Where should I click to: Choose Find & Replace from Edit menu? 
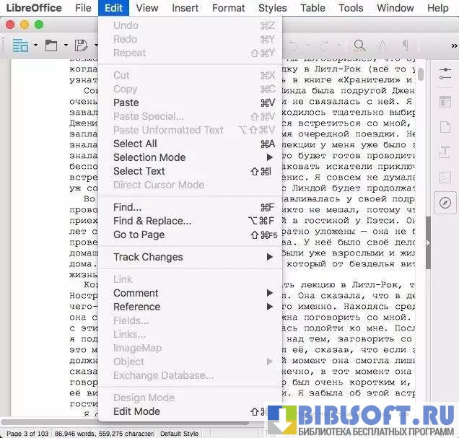pyautogui.click(x=152, y=221)
